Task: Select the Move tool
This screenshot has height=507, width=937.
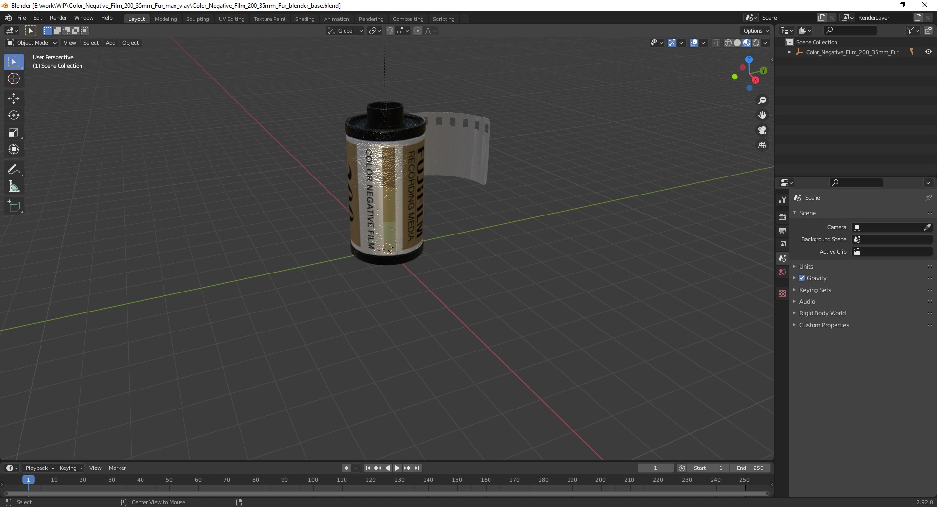Action: point(14,98)
